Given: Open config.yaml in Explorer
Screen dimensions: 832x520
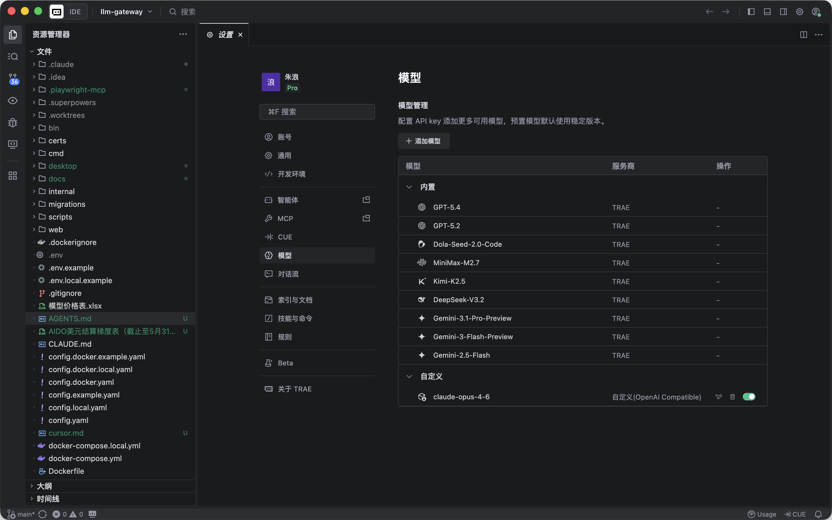Looking at the screenshot, I should point(110,420).
